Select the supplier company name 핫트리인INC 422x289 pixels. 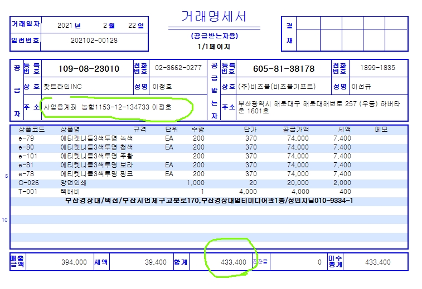(x=62, y=87)
